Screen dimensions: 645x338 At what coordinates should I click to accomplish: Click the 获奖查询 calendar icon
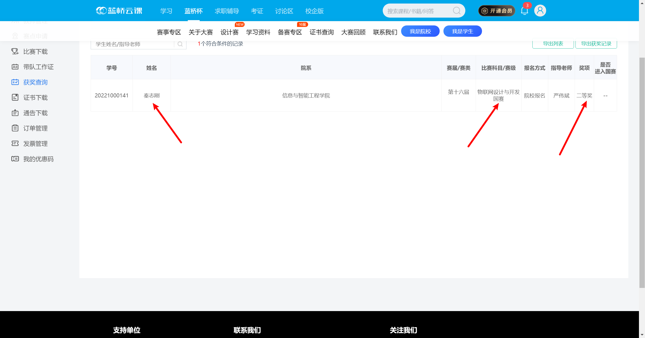[15, 82]
